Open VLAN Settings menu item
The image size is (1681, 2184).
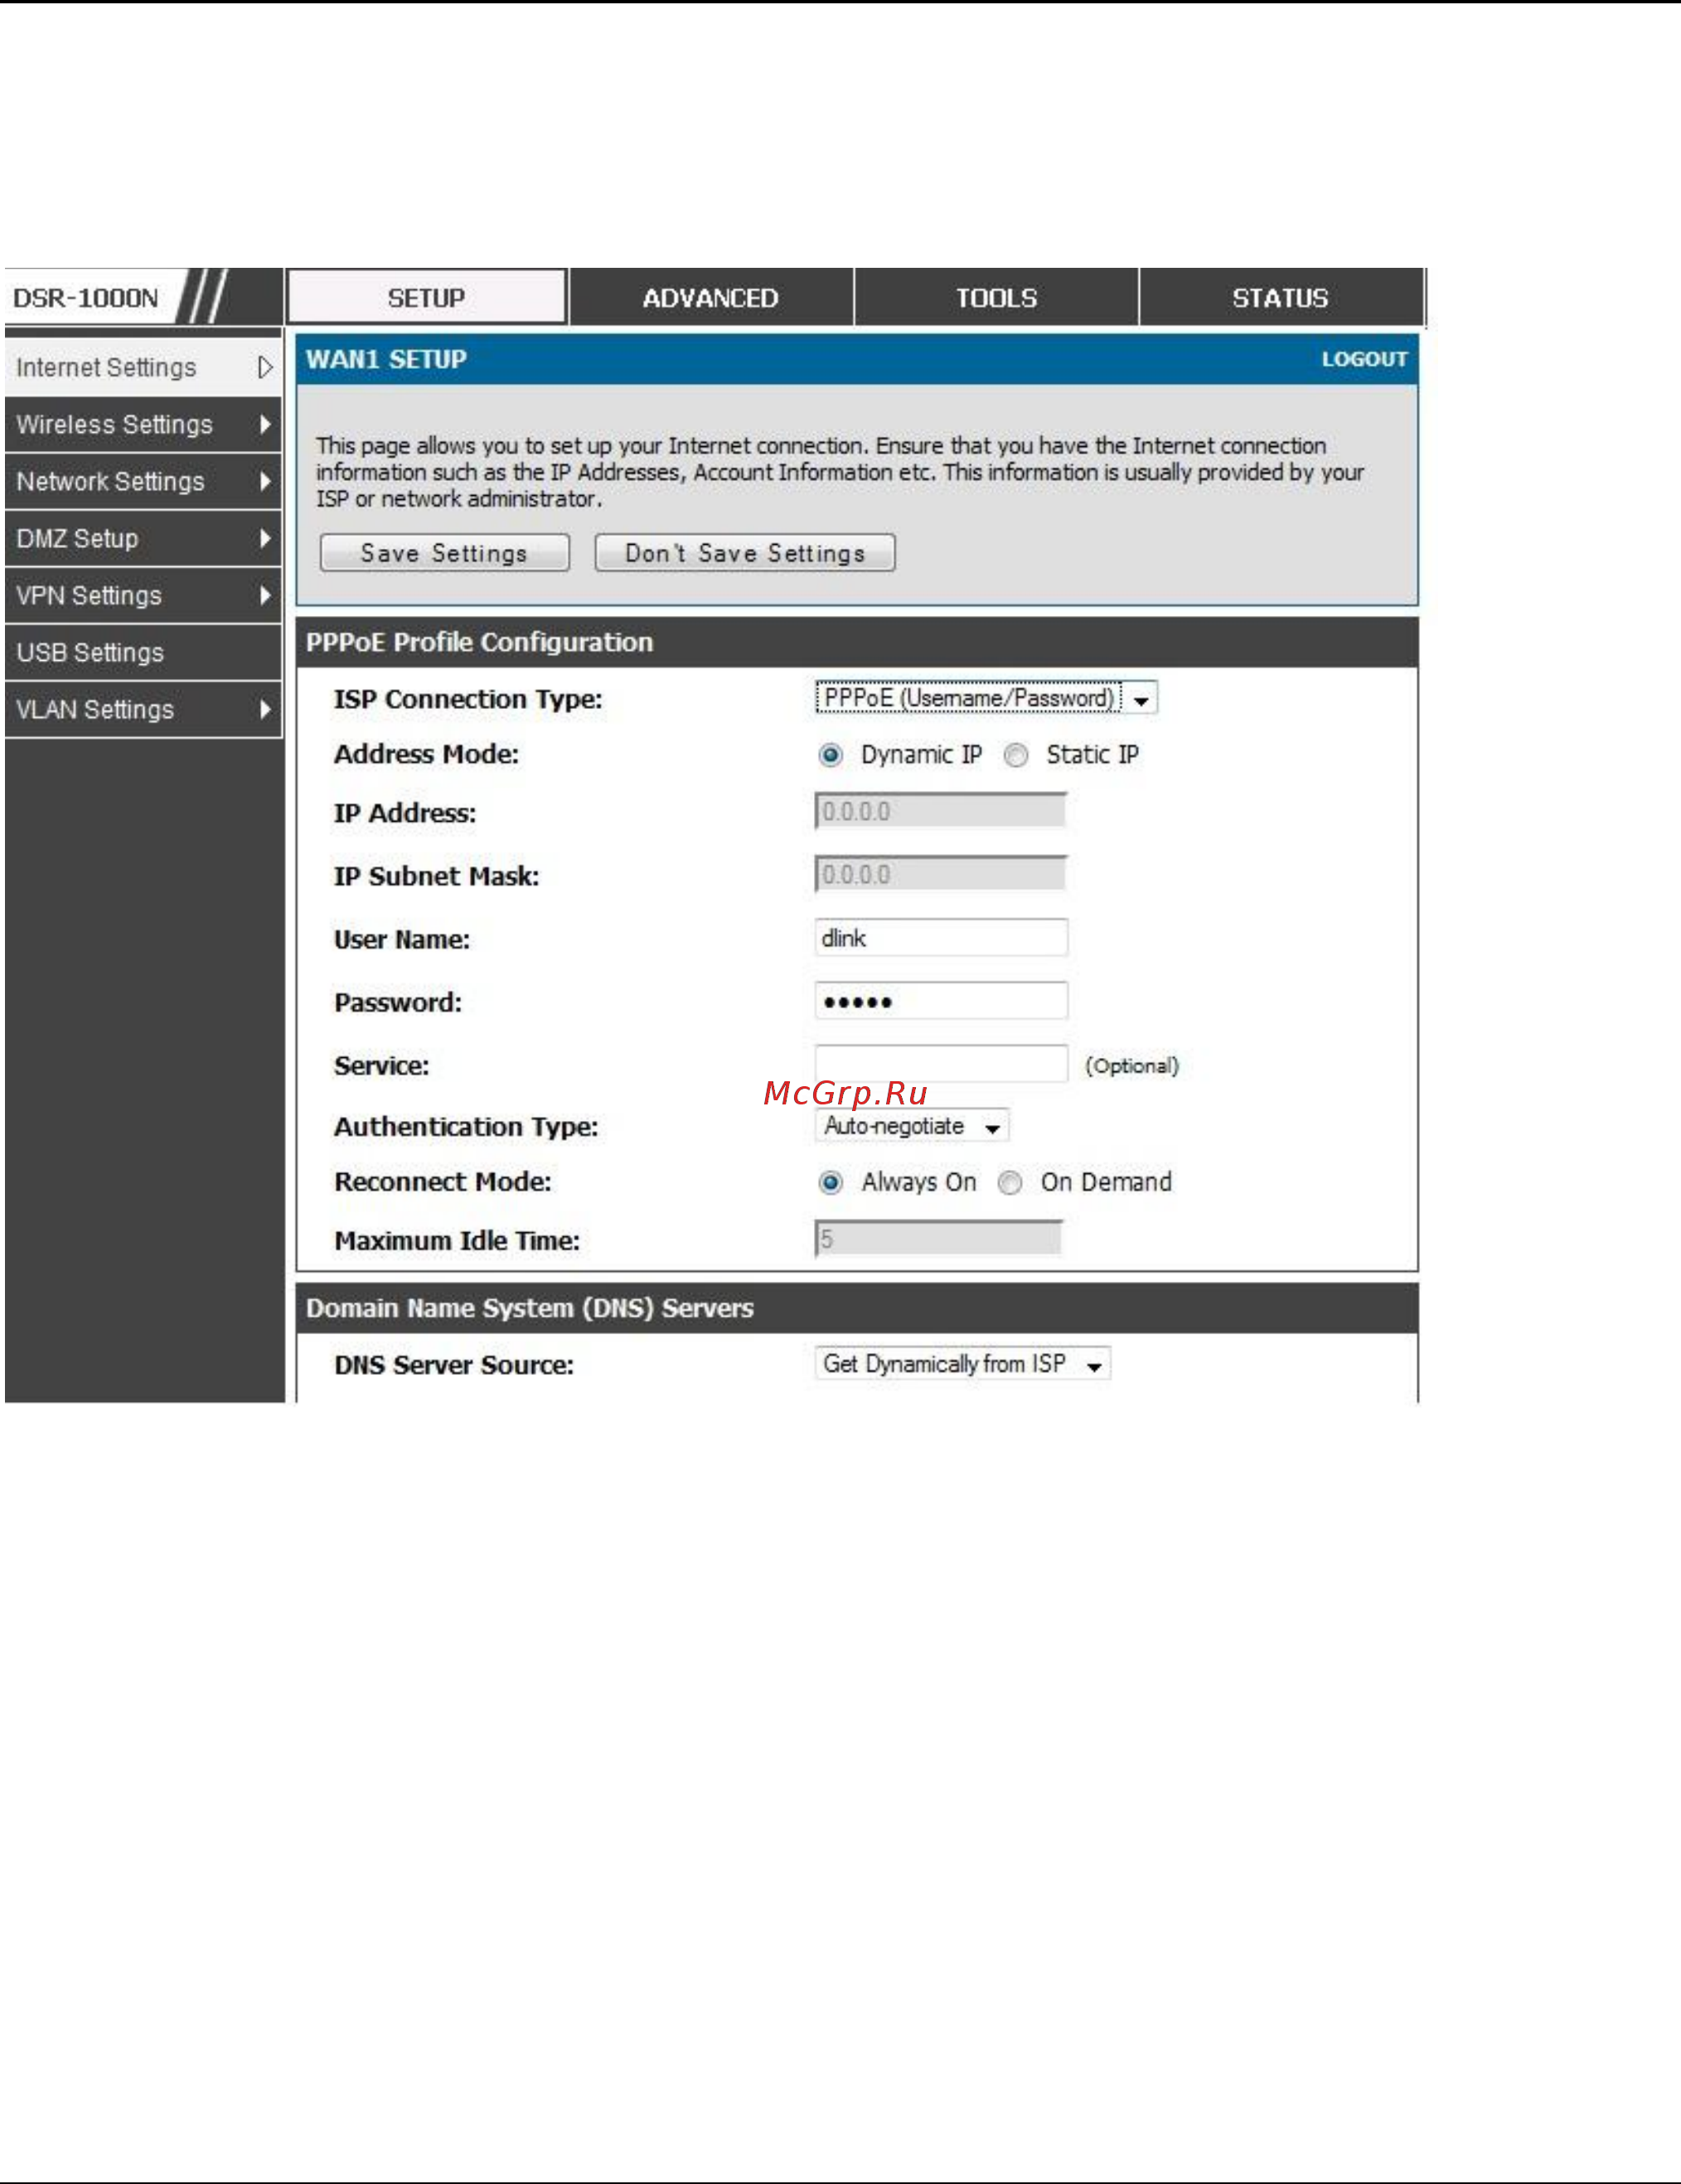(143, 709)
